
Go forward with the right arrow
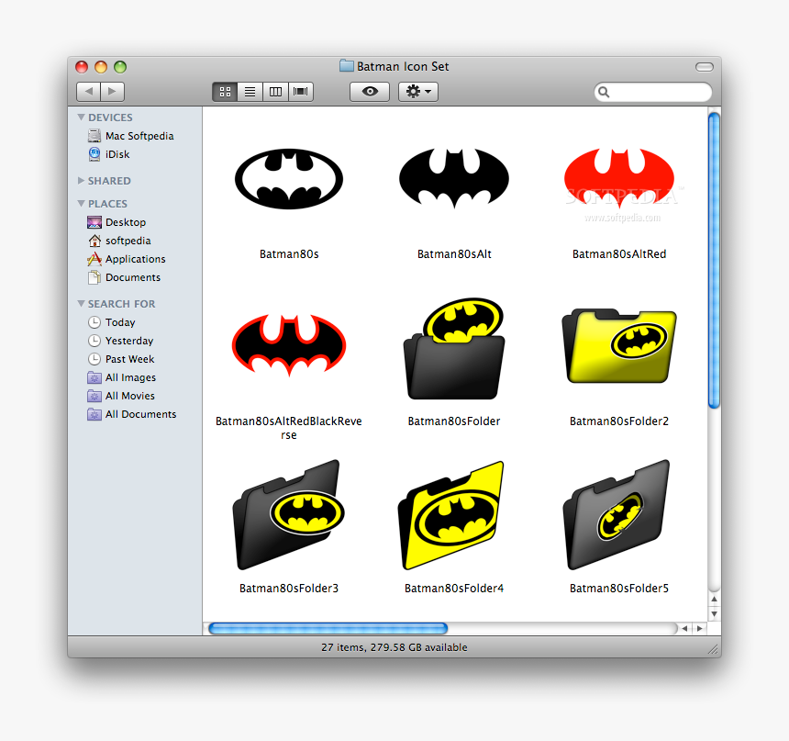(112, 92)
